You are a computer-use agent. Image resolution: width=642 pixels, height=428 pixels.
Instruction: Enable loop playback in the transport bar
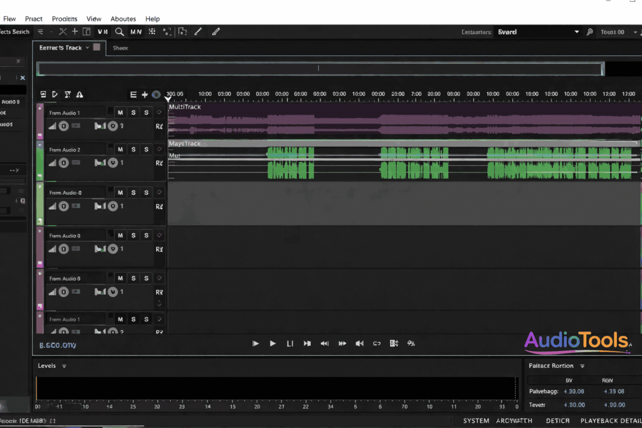(x=376, y=343)
